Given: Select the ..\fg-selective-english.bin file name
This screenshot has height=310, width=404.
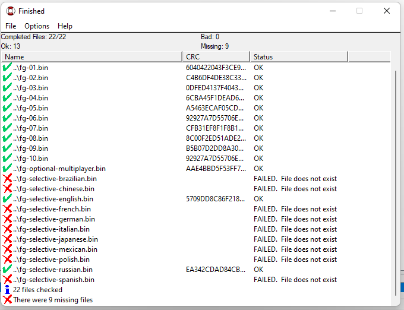Looking at the screenshot, I should pyautogui.click(x=53, y=199).
